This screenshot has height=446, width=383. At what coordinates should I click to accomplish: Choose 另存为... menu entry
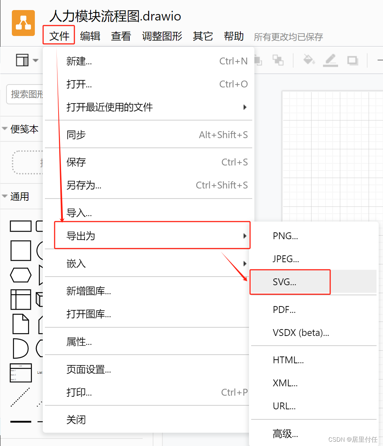click(x=148, y=185)
